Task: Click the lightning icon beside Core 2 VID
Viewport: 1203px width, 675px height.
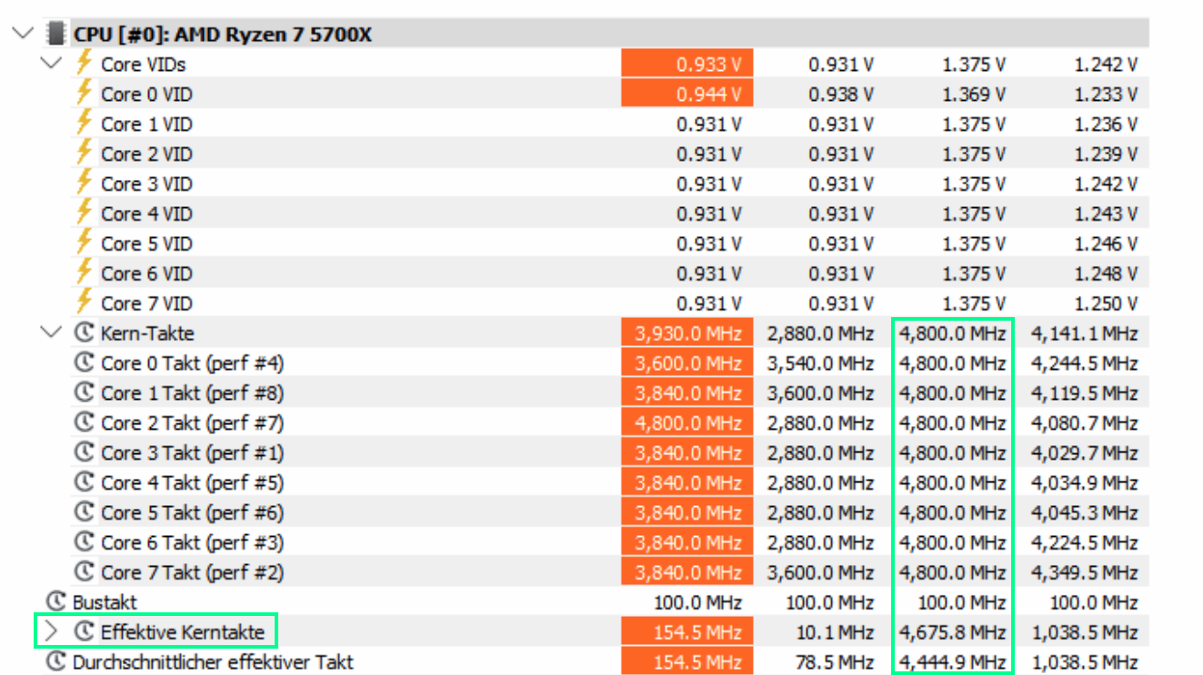Action: tap(84, 153)
